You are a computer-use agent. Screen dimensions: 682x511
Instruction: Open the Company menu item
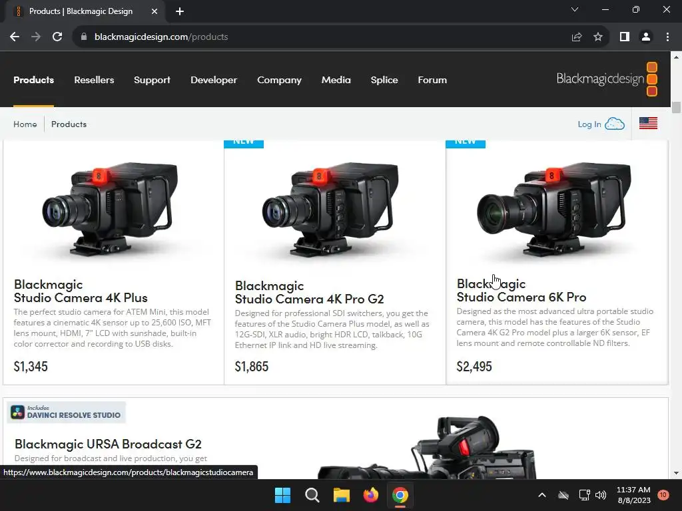point(279,80)
